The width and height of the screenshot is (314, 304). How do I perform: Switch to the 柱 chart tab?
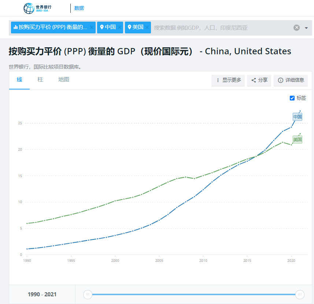pos(40,80)
